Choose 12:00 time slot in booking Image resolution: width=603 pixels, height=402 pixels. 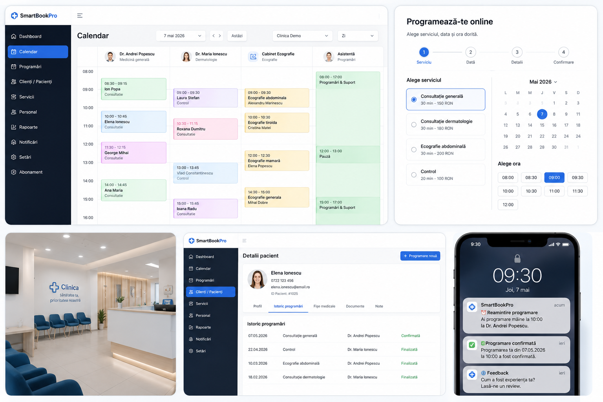(508, 205)
